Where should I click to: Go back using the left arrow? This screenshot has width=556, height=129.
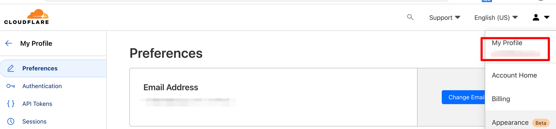[9, 43]
